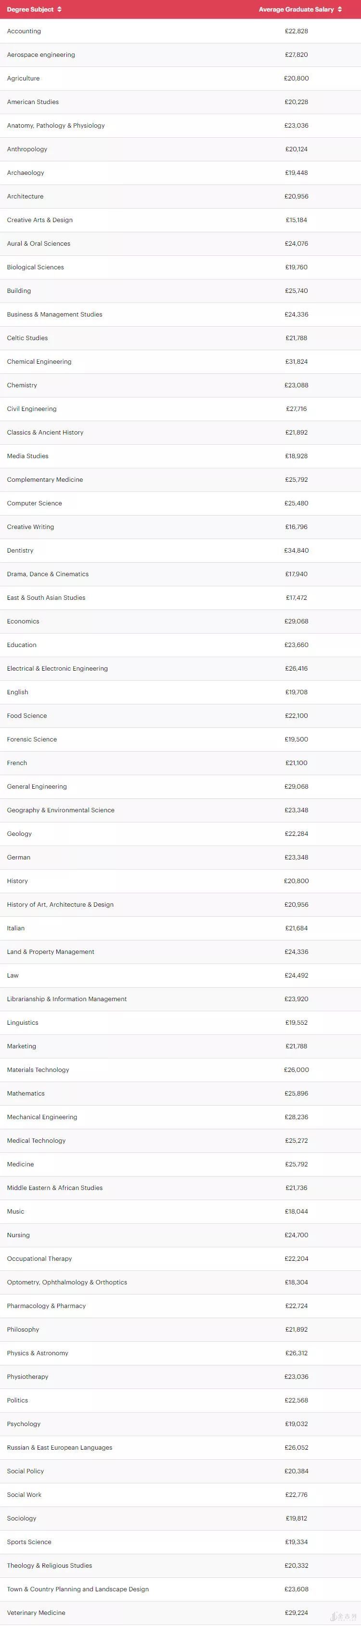Select Town & Country Planning and Landscape Design
The image size is (361, 1626).
click(x=77, y=1589)
